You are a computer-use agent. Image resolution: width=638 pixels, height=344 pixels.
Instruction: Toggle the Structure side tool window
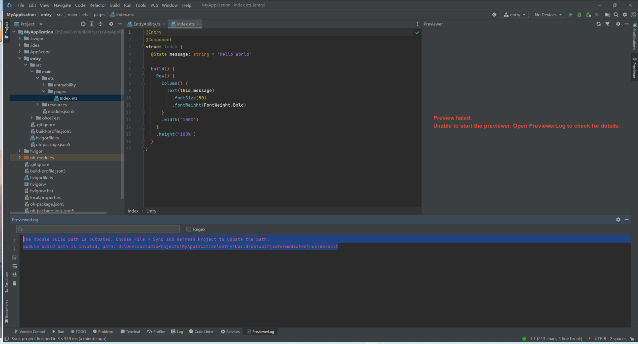tap(6, 282)
